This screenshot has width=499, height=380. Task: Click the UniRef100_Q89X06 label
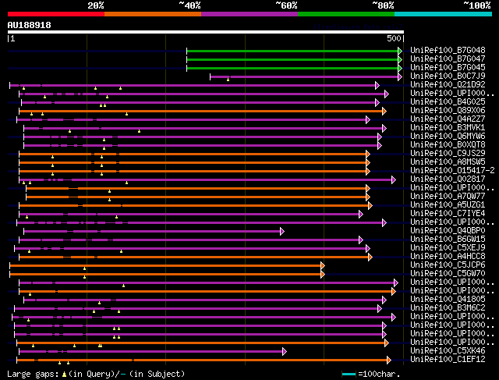coord(448,111)
